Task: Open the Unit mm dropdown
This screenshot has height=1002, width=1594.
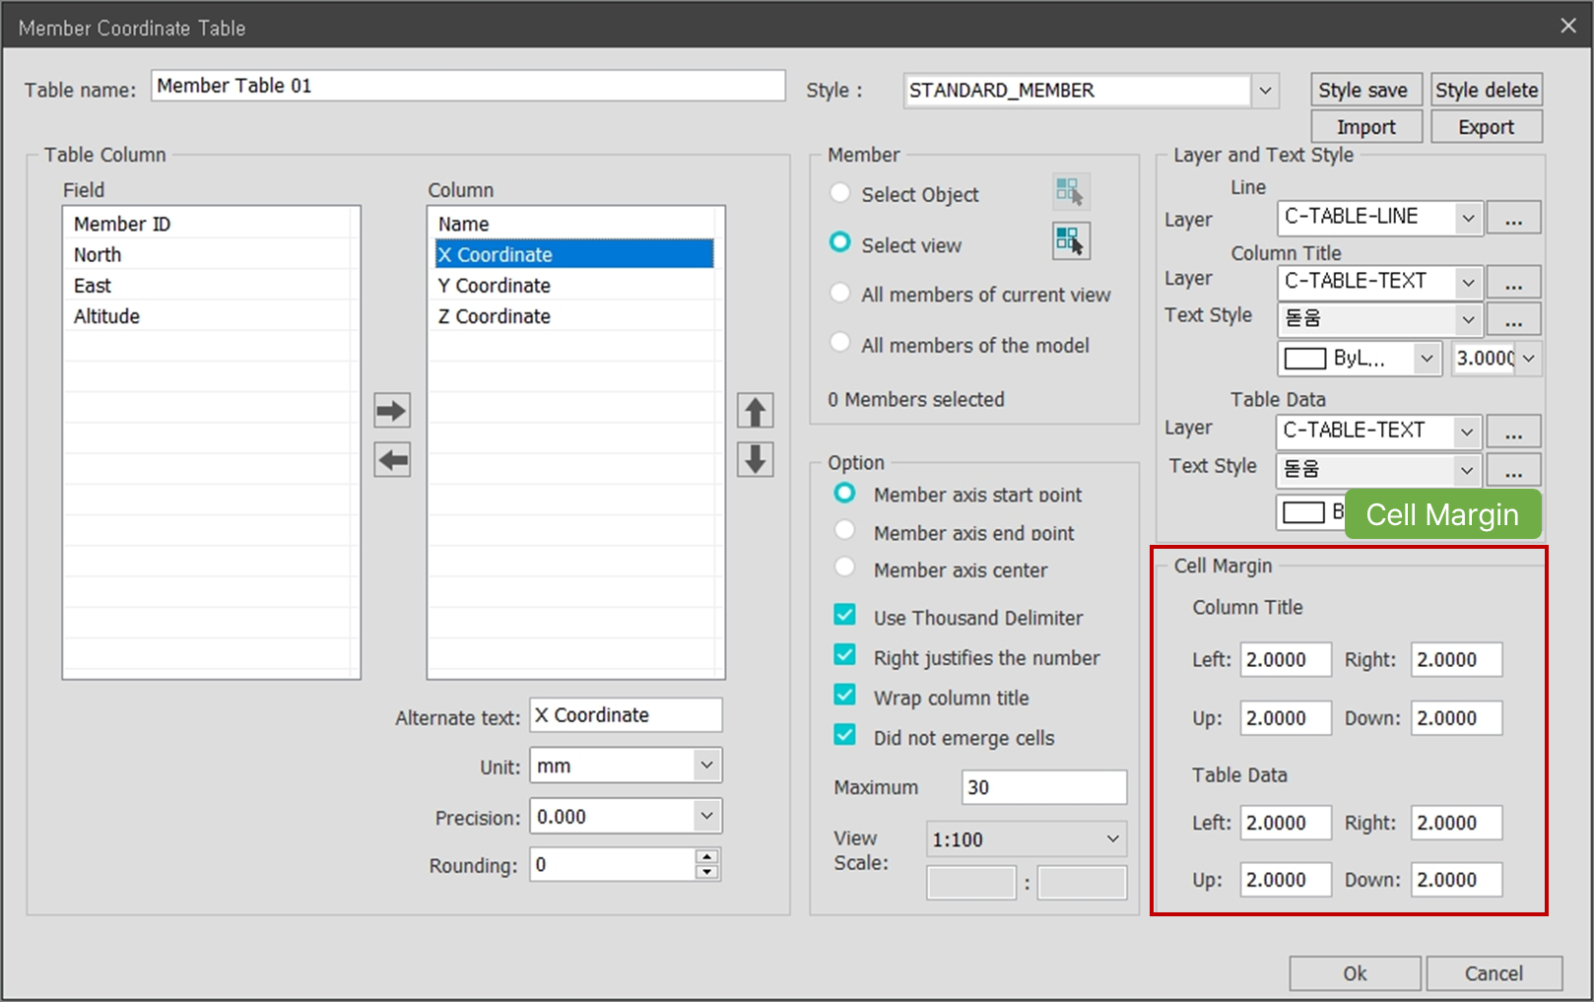Action: pos(706,765)
